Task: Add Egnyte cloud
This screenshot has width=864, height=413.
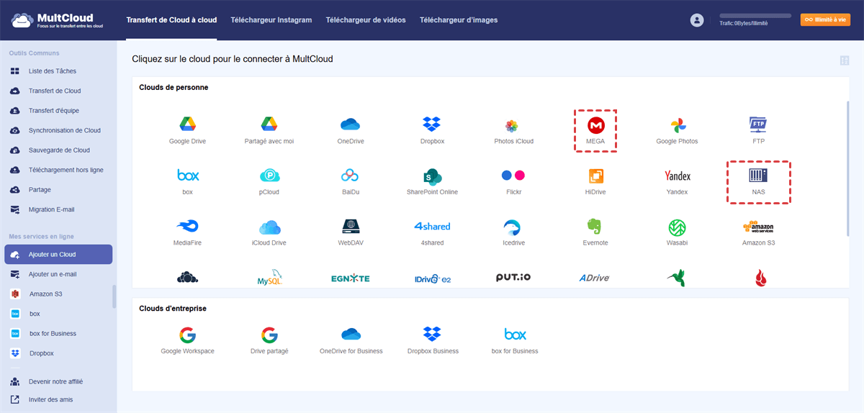Action: (351, 278)
